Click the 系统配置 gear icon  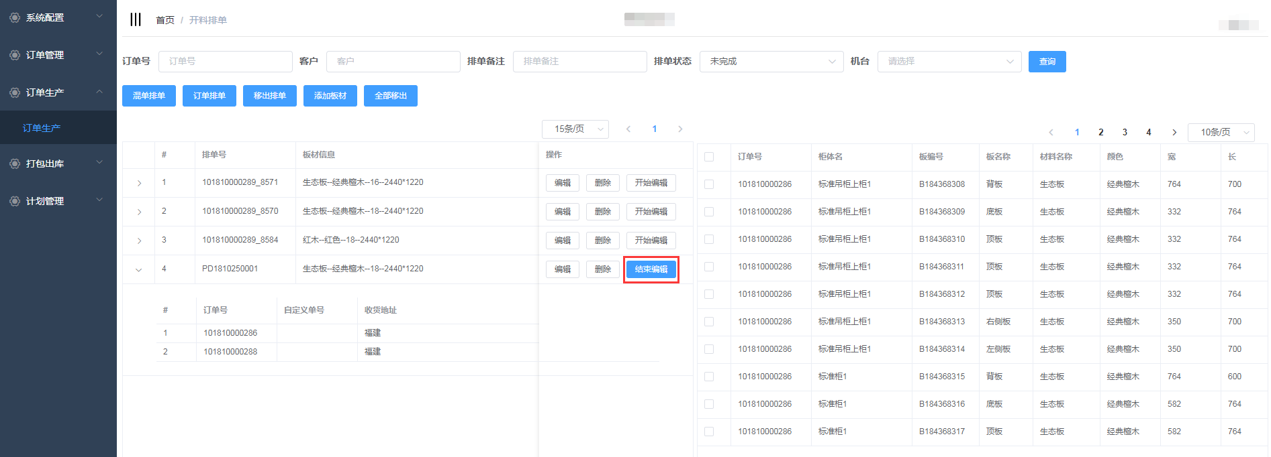tap(15, 17)
